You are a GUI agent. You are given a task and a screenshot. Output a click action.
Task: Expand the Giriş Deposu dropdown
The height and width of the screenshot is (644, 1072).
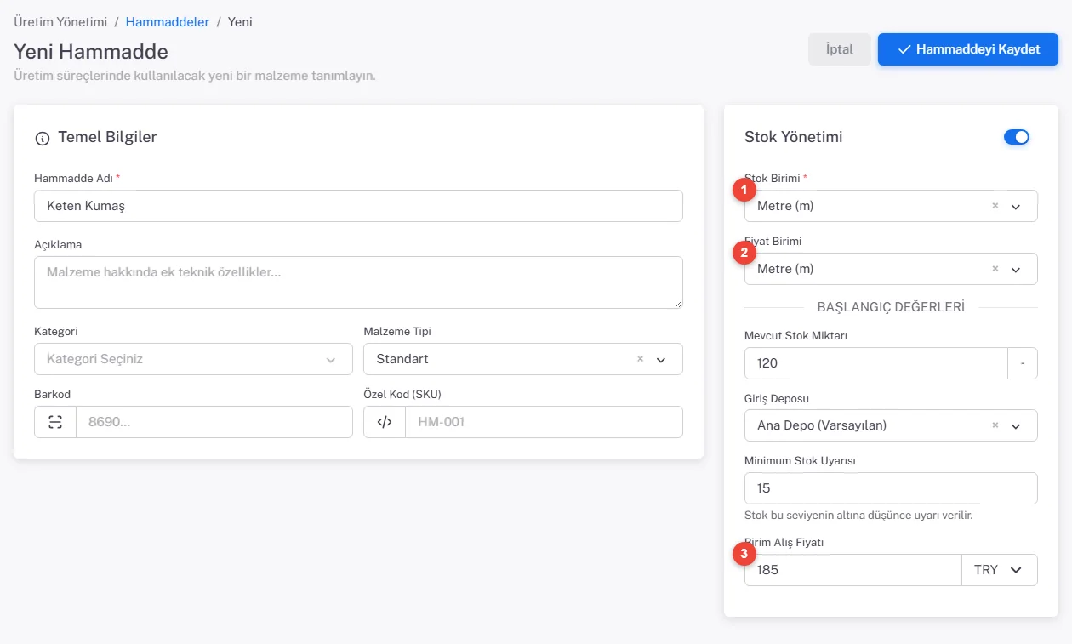[x=1015, y=425]
